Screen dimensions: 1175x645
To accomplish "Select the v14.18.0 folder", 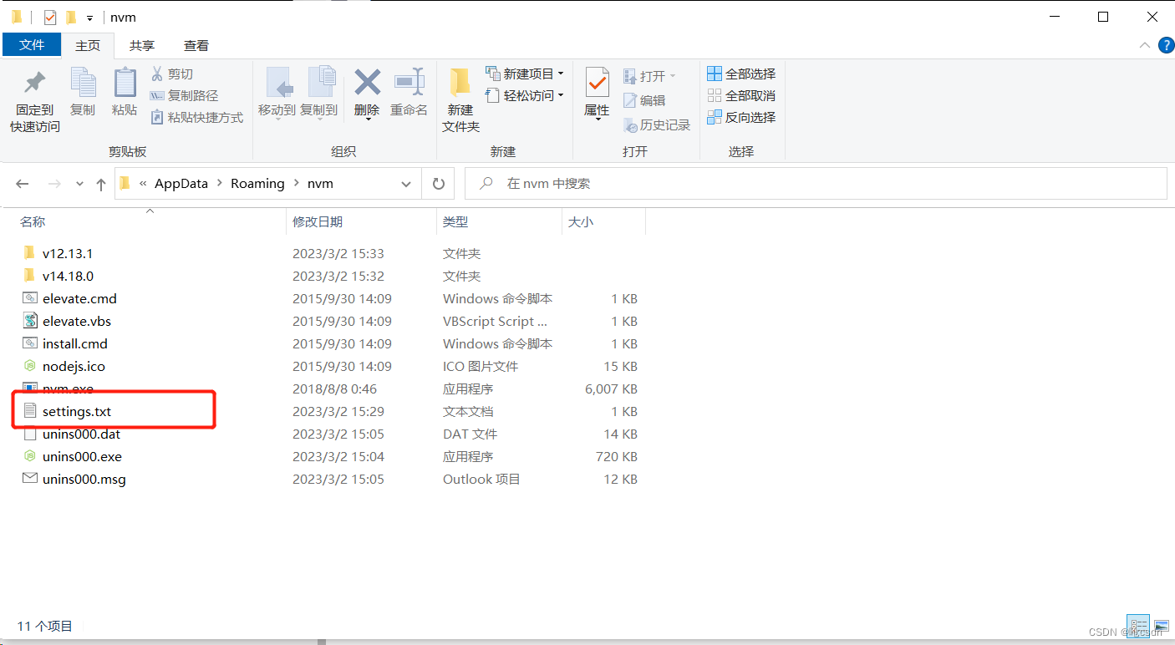I will point(68,276).
